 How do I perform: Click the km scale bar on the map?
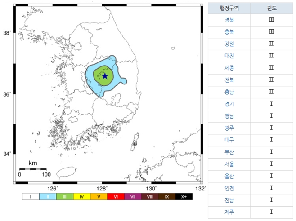32,169
